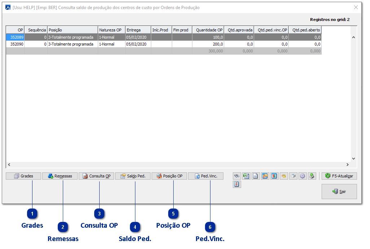370x249 pixels.
Task: Click the Posição column header
Action: click(73, 30)
